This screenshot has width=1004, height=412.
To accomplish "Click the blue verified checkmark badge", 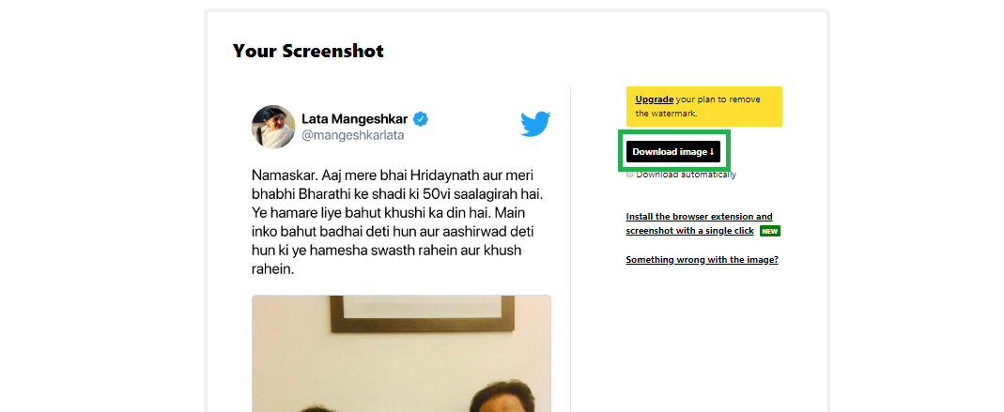I will [421, 119].
